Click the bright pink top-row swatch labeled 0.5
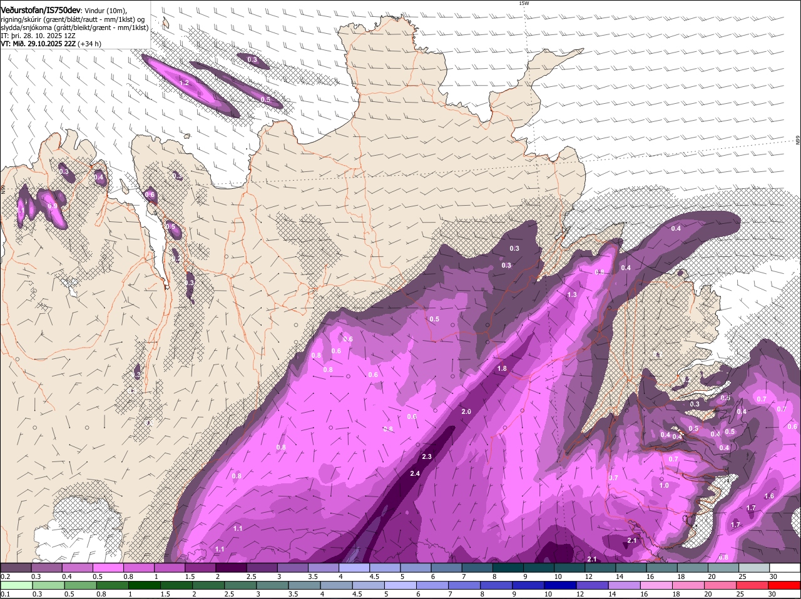The height and width of the screenshot is (599, 801). (108, 568)
